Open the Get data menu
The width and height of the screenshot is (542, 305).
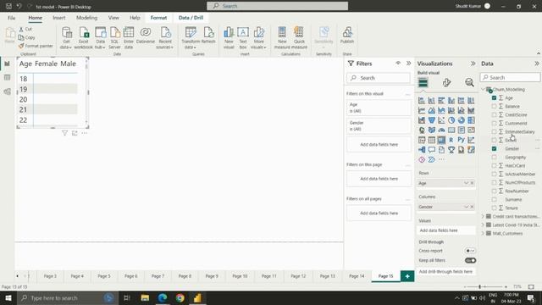click(66, 38)
